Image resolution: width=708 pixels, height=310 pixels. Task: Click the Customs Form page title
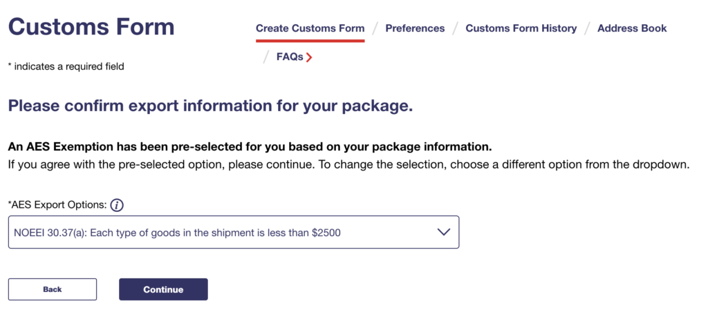91,26
